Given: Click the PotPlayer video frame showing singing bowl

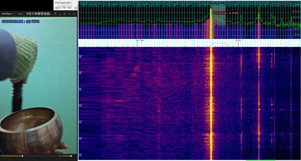Looking at the screenshot, I should [x=38, y=85].
